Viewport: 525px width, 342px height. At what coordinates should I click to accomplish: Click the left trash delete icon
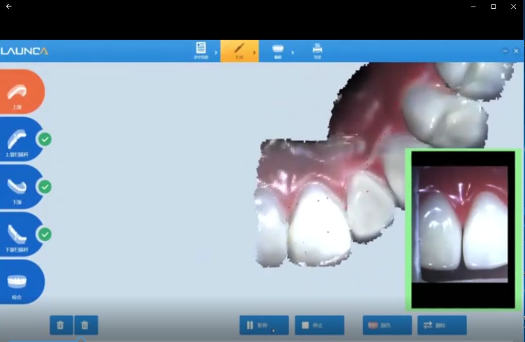tap(61, 325)
